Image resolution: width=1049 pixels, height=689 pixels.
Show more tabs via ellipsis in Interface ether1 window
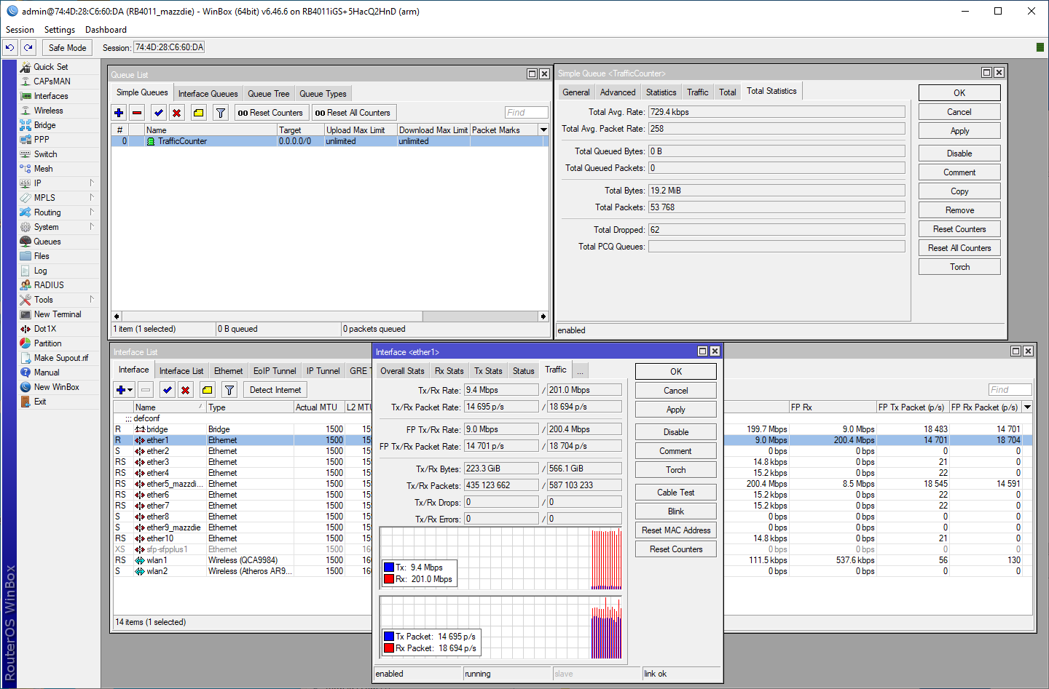581,371
